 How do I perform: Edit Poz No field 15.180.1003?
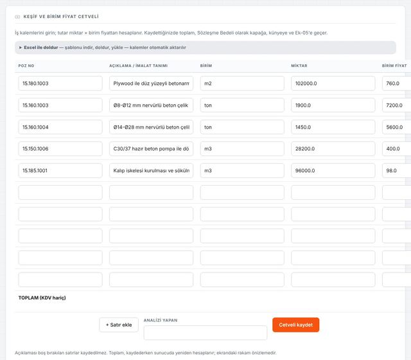coord(60,84)
